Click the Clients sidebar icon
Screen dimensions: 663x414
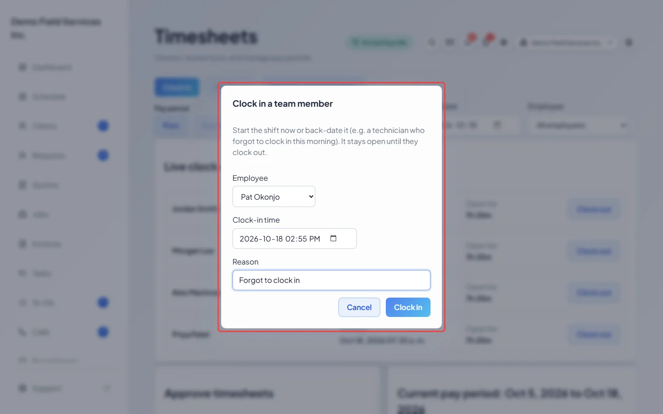pyautogui.click(x=22, y=126)
